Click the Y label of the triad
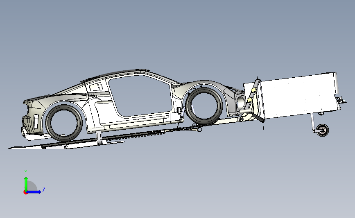Image resolution: width=355 pixels, height=218 pixels. click(x=26, y=172)
